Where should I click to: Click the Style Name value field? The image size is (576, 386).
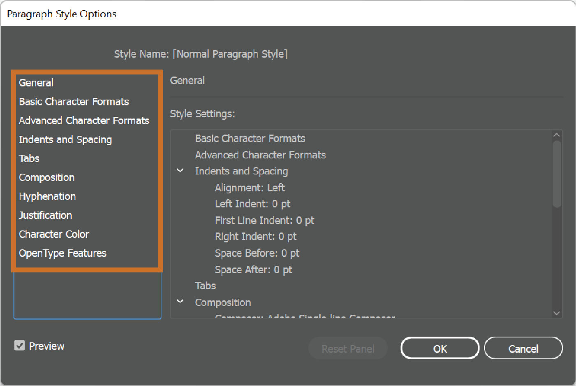tap(230, 54)
